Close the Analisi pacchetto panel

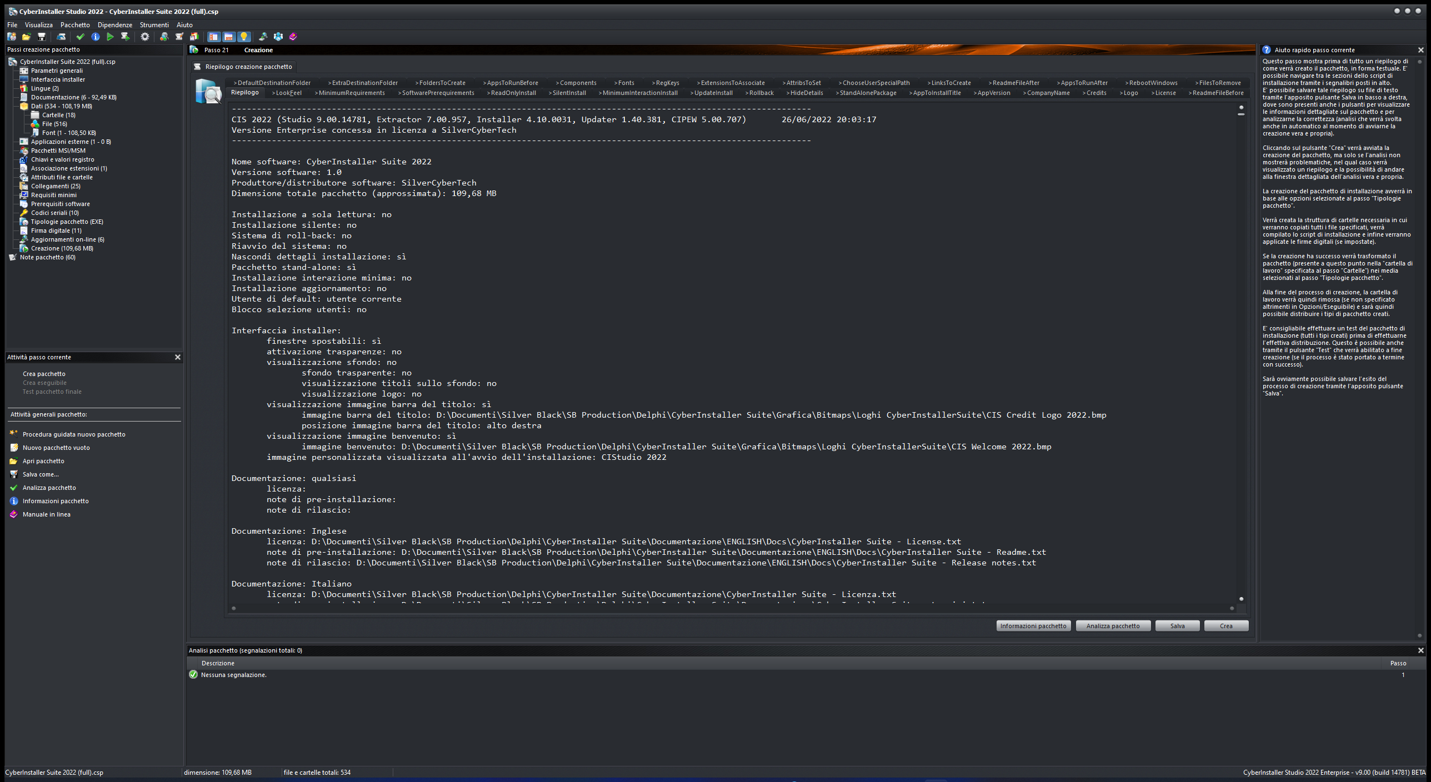[1420, 650]
